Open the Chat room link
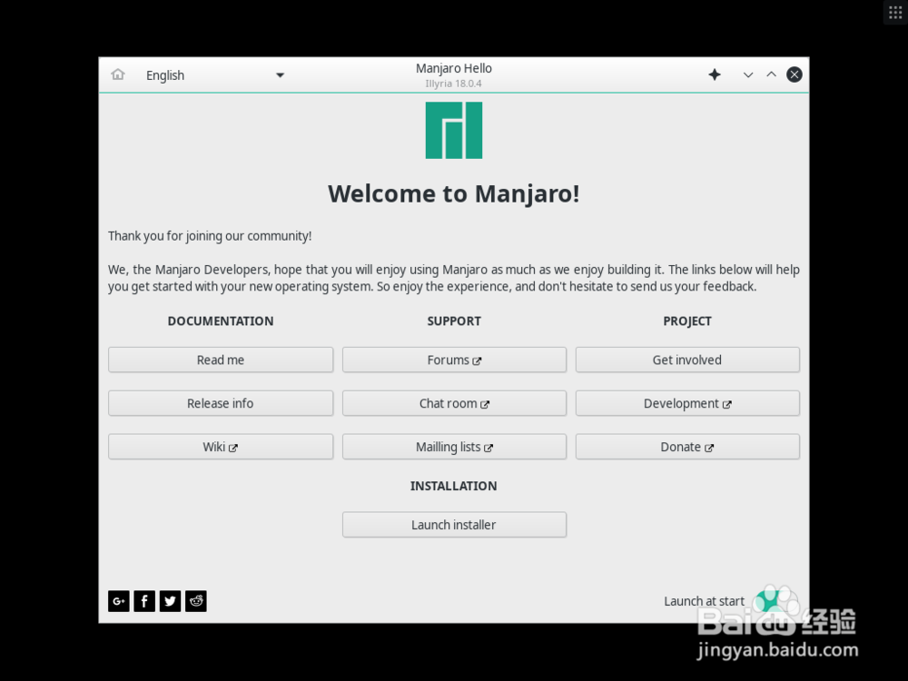 (x=454, y=403)
